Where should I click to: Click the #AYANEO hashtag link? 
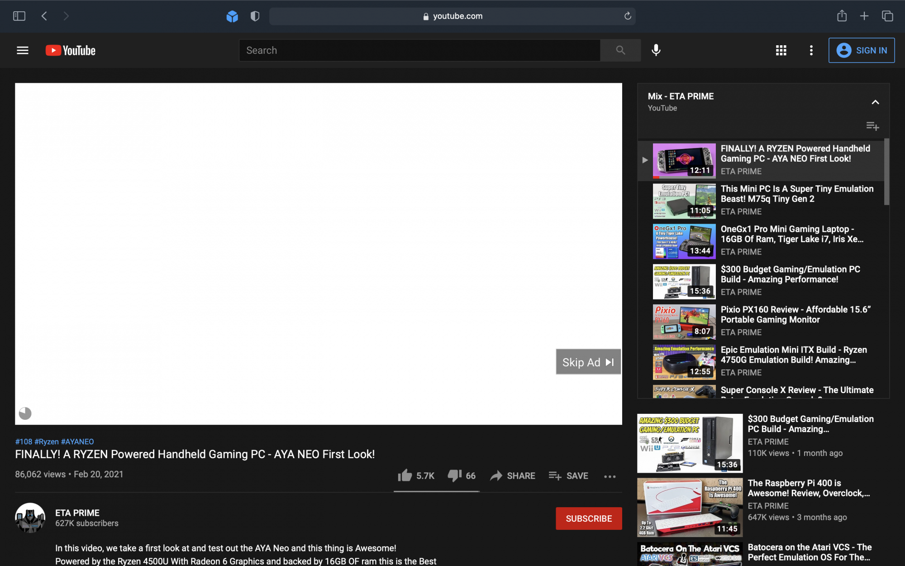[77, 441]
